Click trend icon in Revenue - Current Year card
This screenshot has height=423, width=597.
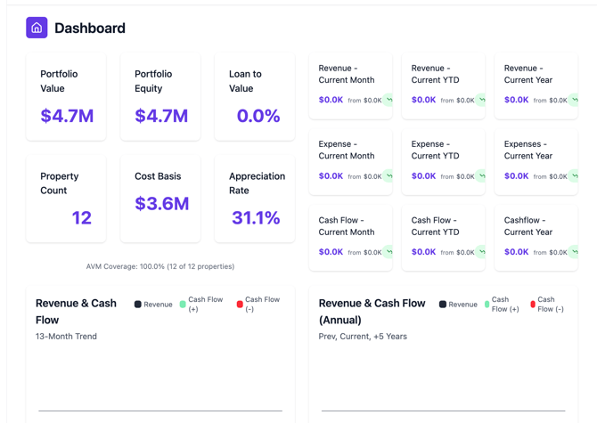574,101
